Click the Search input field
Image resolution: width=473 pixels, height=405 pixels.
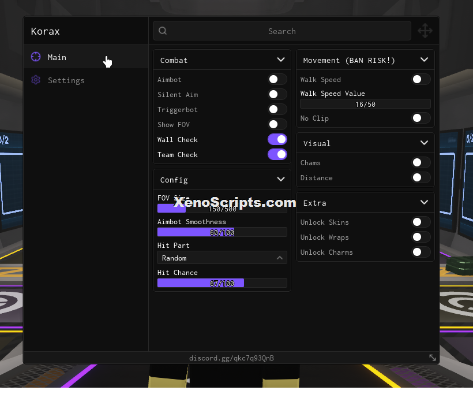[x=282, y=31]
